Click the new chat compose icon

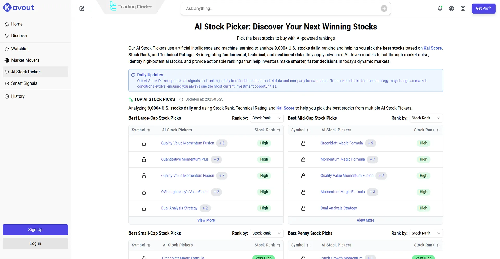pos(82,8)
